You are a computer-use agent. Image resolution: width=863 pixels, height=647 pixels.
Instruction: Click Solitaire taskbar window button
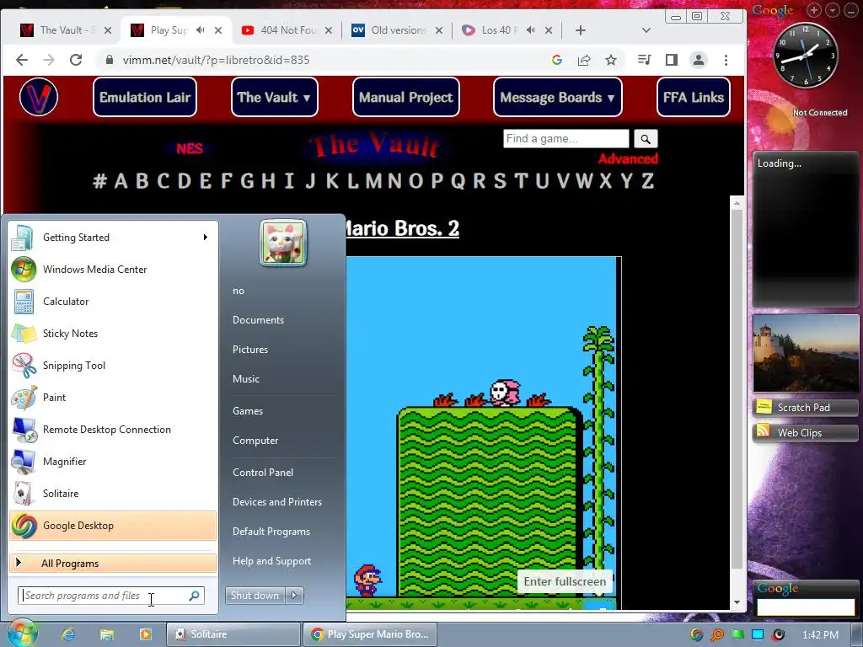click(x=233, y=634)
